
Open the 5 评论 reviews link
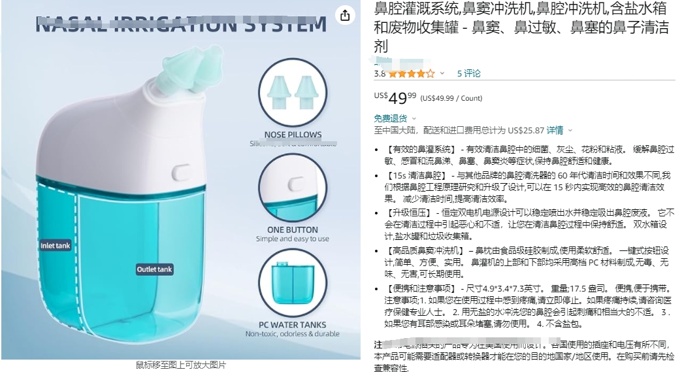(x=468, y=73)
